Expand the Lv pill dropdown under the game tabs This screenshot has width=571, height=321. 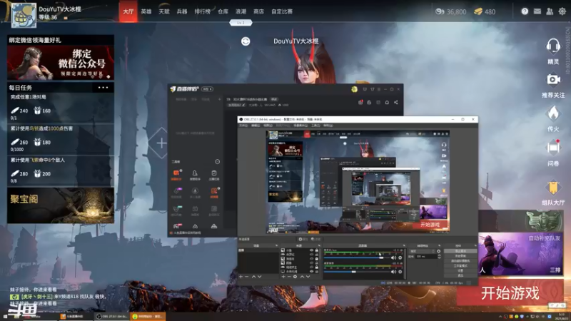click(x=241, y=23)
